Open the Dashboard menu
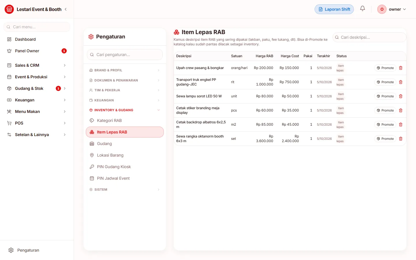Viewport: 416px width, 260px height. (37, 39)
